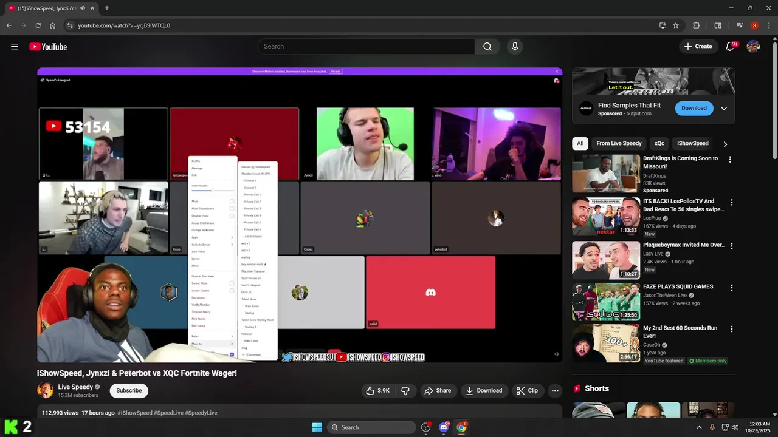Start voice search with the microphone
The height and width of the screenshot is (437, 778).
(x=515, y=47)
